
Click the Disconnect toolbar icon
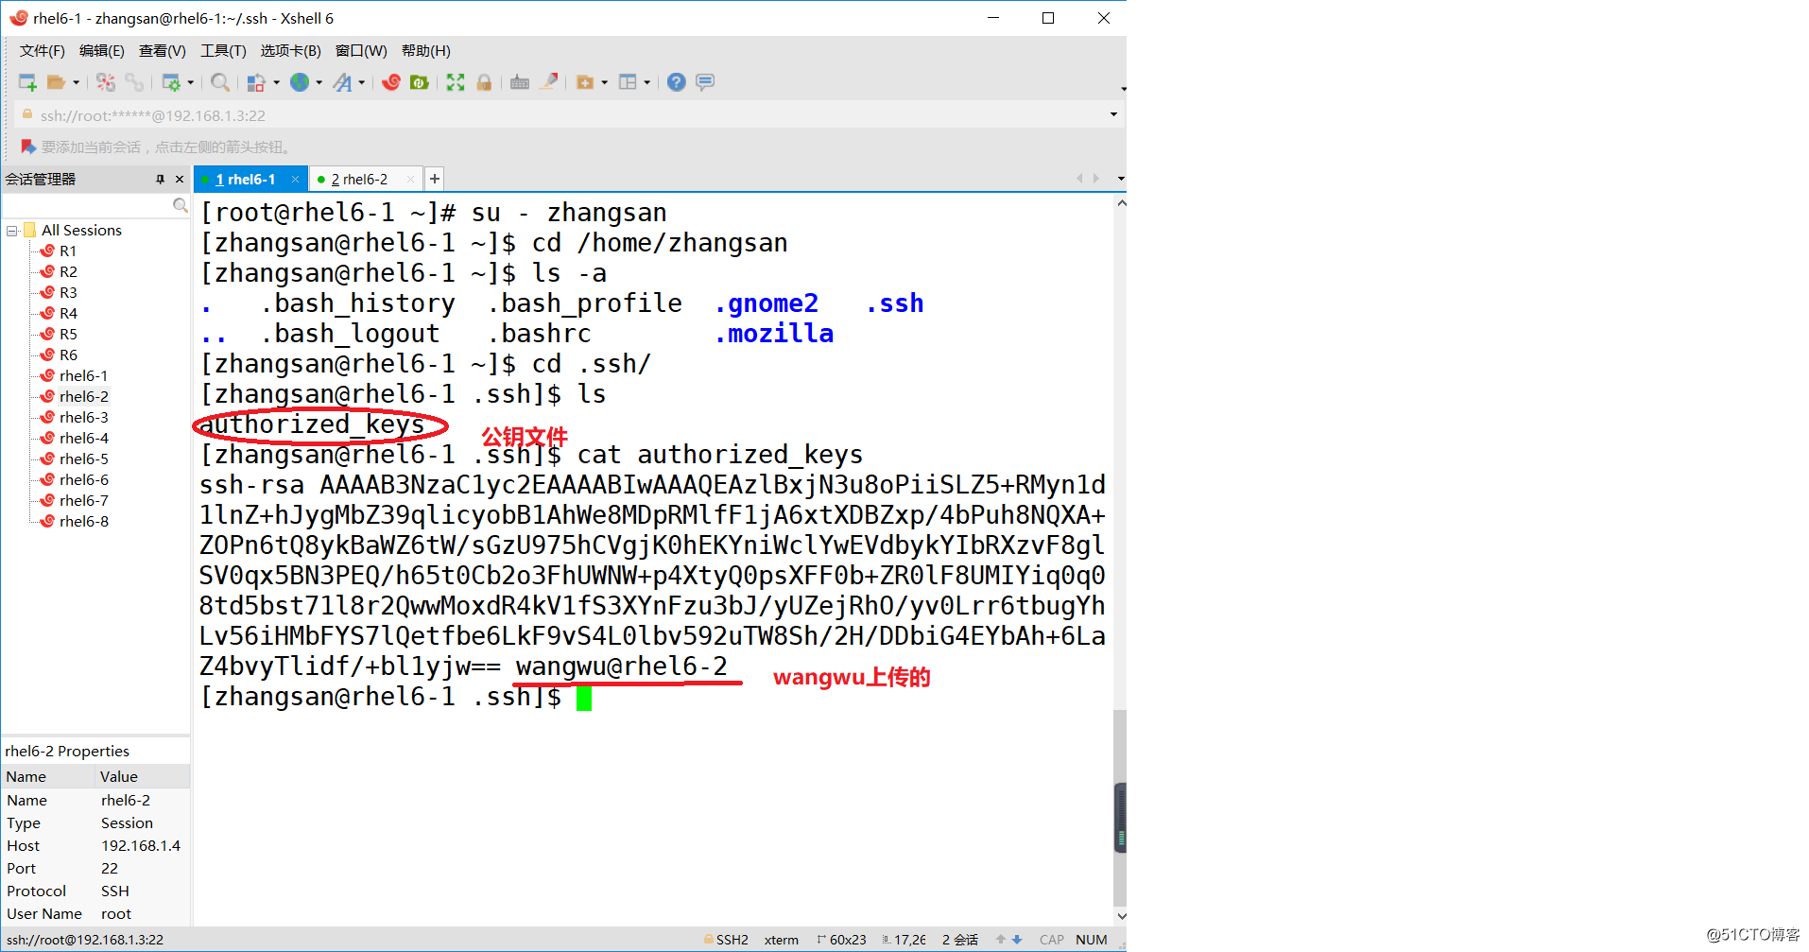[106, 82]
